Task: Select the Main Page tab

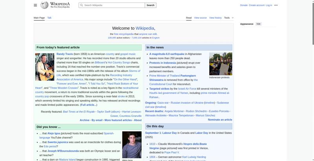Action: coord(39,18)
